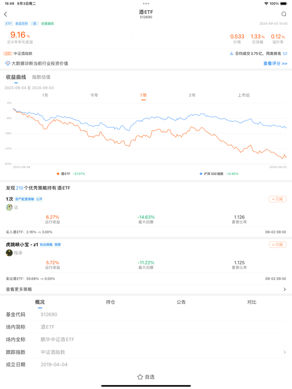The height and width of the screenshot is (389, 292).
Task: Select the ETF tag
Action: pyautogui.click(x=9, y=24)
